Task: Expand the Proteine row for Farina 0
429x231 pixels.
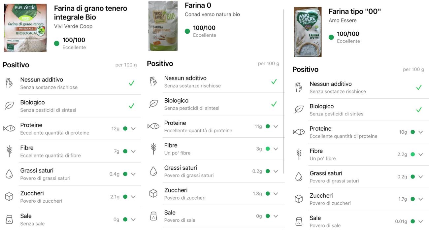Action: [x=276, y=126]
